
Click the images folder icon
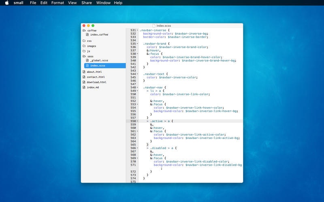click(84, 46)
